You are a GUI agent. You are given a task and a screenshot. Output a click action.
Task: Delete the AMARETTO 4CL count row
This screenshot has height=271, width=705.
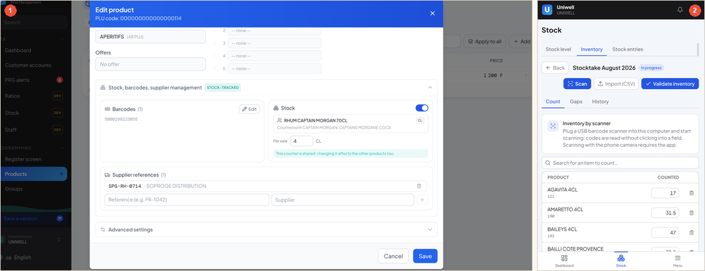tap(692, 213)
